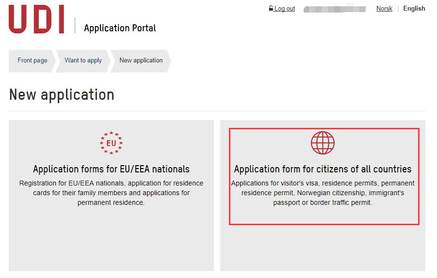
Task: Click the padlock icon beside Log out
Action: pos(271,9)
